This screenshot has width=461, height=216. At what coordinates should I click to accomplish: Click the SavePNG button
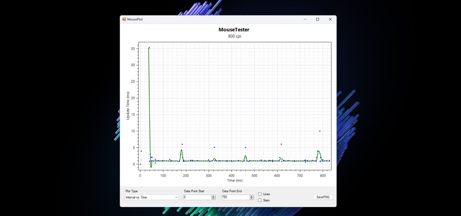[323, 197]
